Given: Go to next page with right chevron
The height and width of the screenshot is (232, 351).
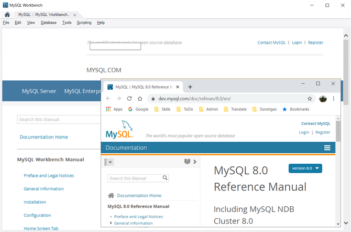Looking at the screenshot, I should pos(195,162).
